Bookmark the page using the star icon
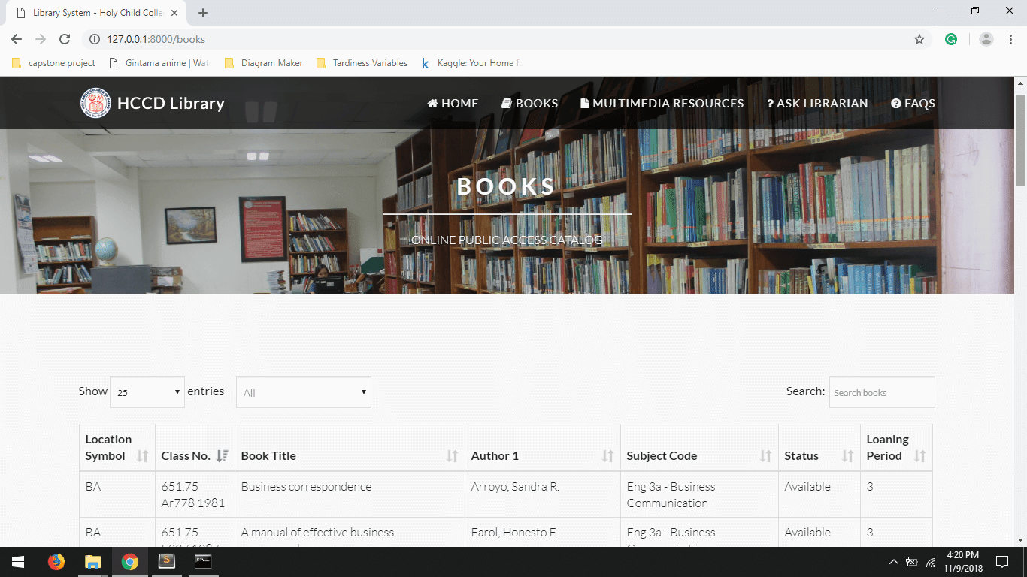 click(919, 38)
